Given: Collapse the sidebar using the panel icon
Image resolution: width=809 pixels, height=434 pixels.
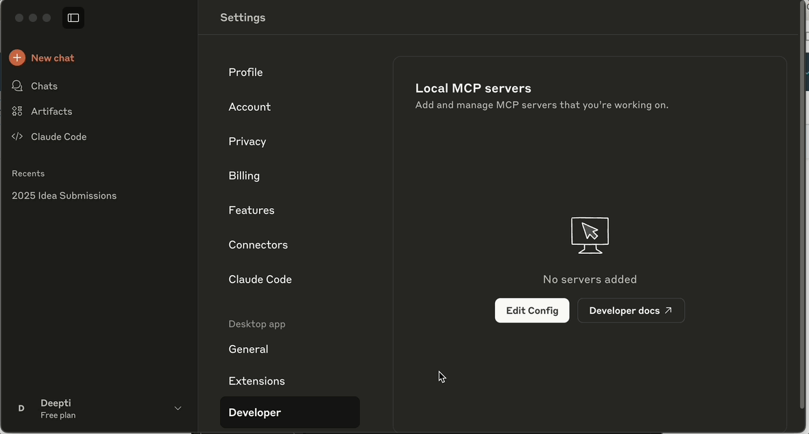Looking at the screenshot, I should point(73,17).
